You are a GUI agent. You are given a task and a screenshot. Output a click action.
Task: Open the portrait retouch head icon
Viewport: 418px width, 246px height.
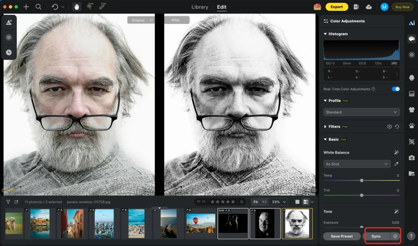[411, 78]
